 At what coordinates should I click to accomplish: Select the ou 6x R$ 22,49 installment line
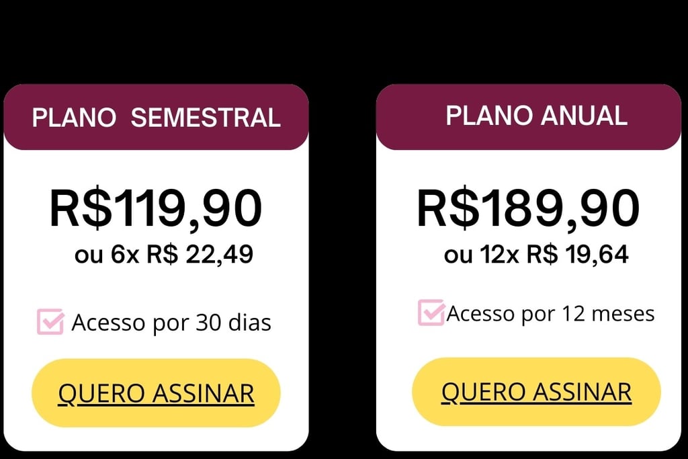click(164, 254)
